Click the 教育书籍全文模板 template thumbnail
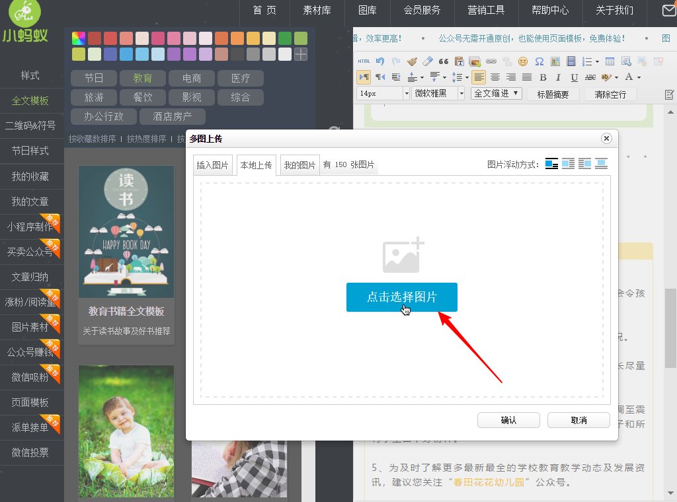The image size is (677, 502). pos(126,231)
